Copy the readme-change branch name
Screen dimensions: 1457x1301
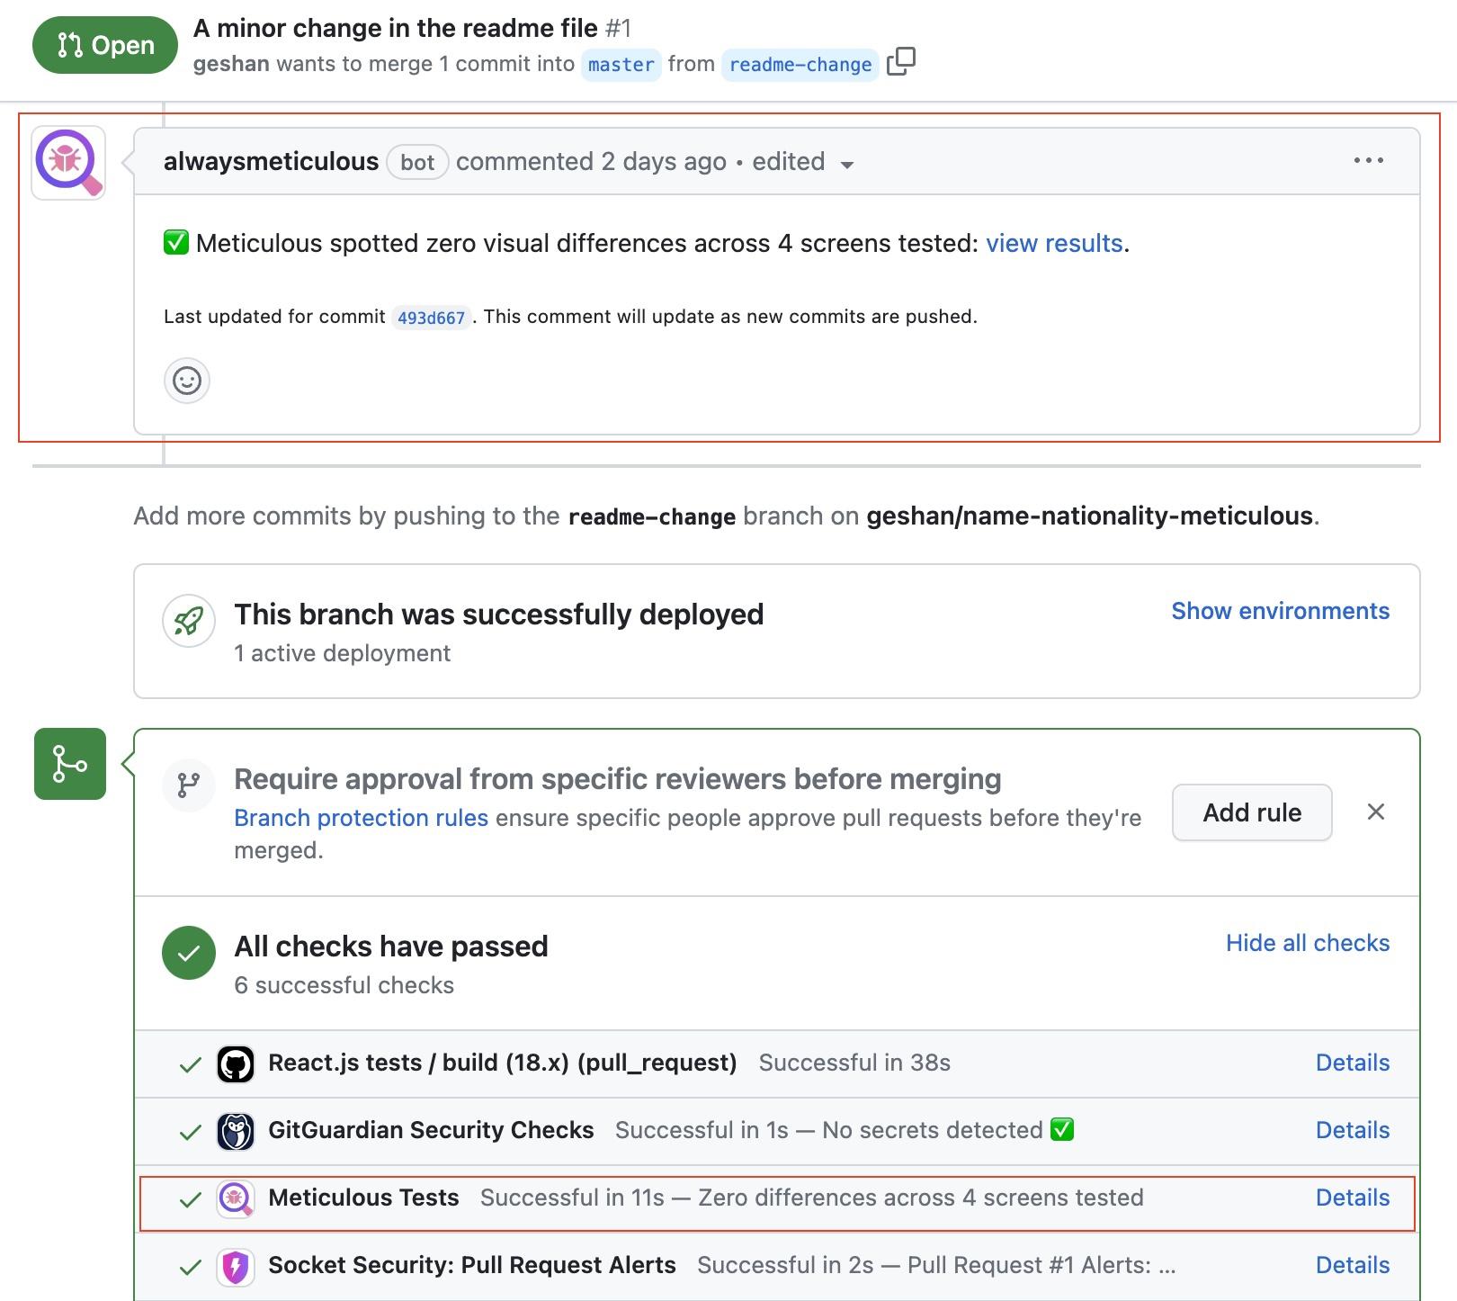click(902, 63)
